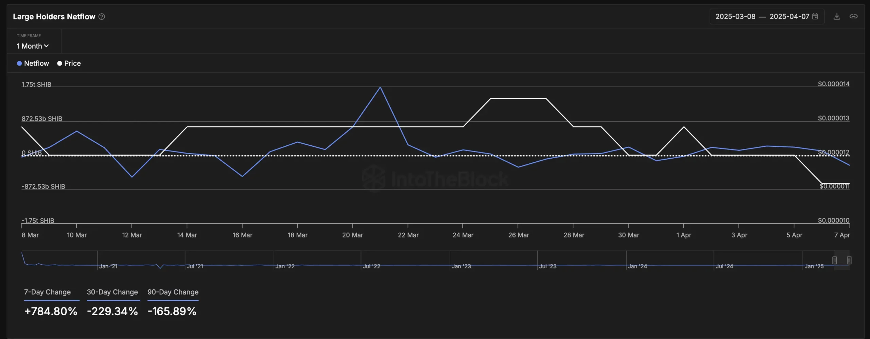Open the 1 Month time frame dropdown
870x339 pixels.
pos(33,46)
